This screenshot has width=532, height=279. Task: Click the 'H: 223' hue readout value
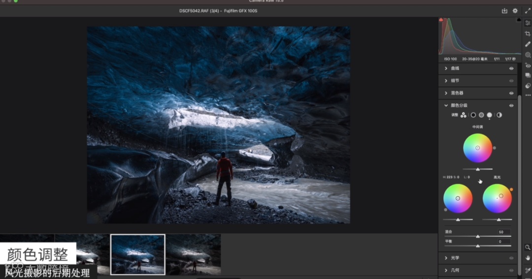(447, 177)
